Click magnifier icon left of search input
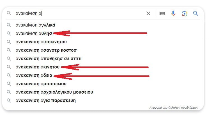 pos(9,13)
